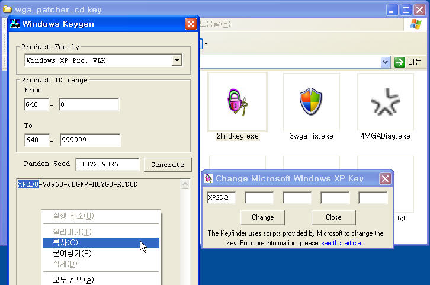This screenshot has width=430, height=285.
Task: Click the From field containing 0
Action: pos(89,104)
